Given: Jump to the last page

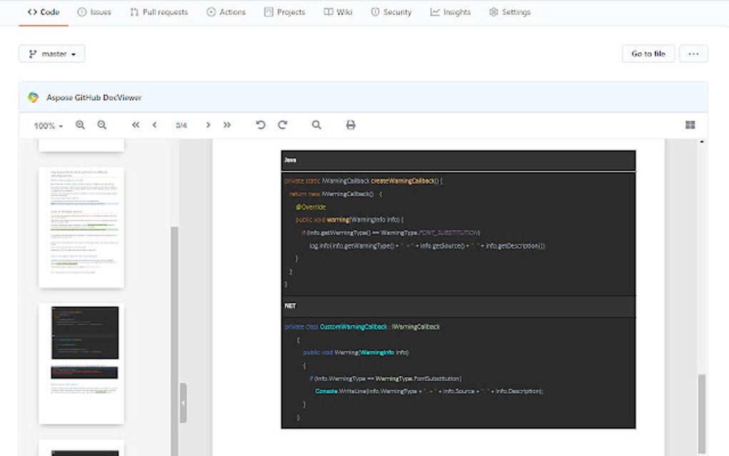Looking at the screenshot, I should coord(227,124).
